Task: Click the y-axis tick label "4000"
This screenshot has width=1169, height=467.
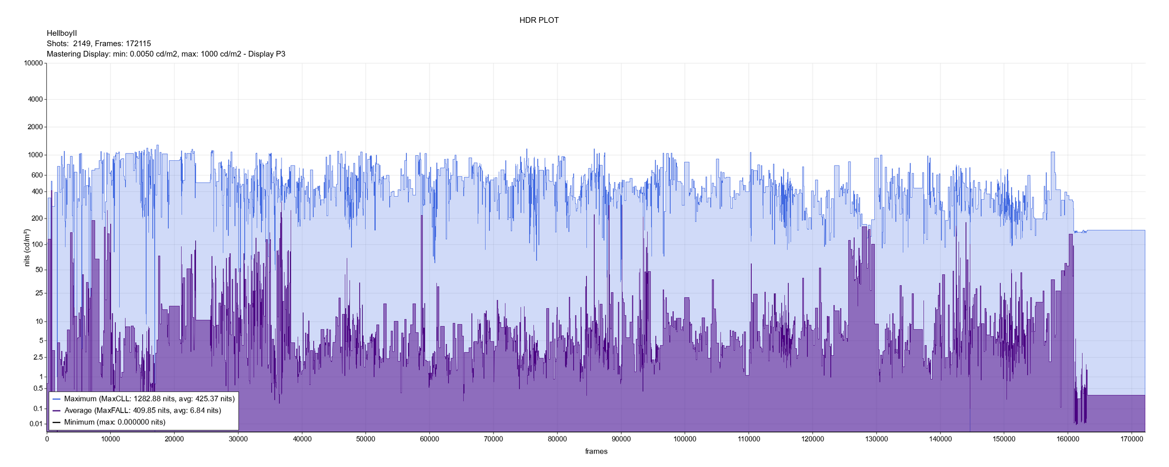Action: pos(35,99)
